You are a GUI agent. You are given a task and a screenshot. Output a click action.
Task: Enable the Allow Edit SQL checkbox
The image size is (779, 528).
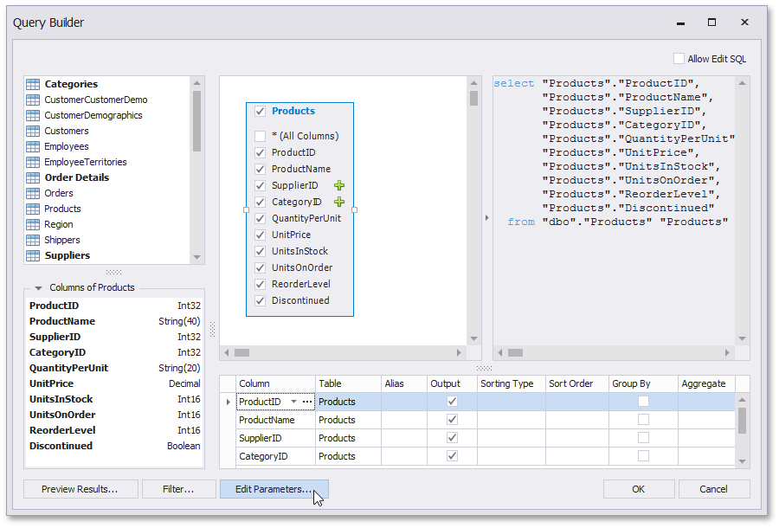[679, 59]
